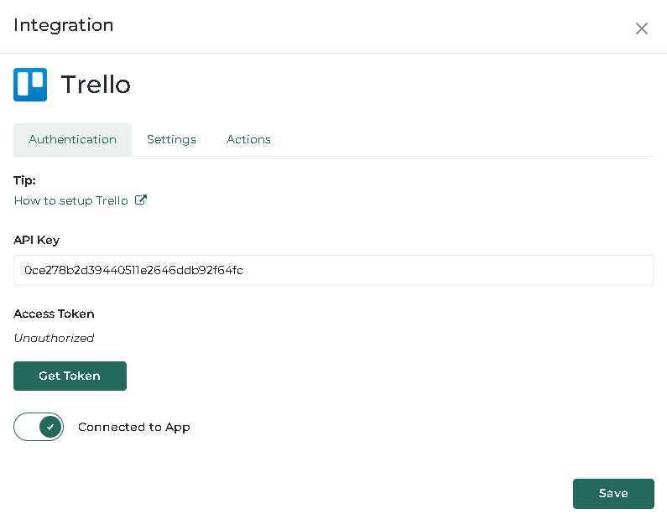This screenshot has width=667, height=519.
Task: Click the API Key label
Action: point(37,240)
